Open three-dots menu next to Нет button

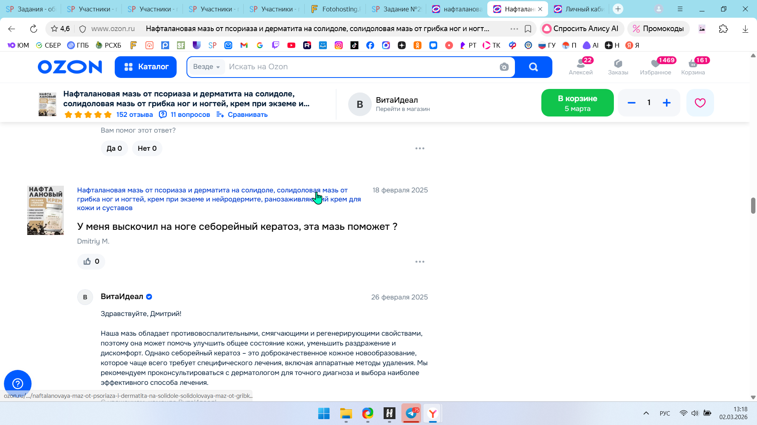420,148
